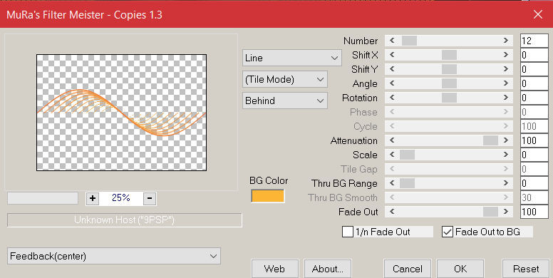The width and height of the screenshot is (553, 278).
Task: Click the Shift Y slider left arrow
Action: [392, 69]
